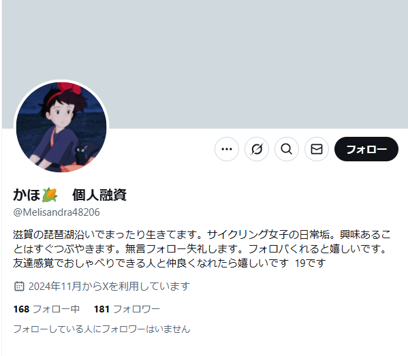
Task: Click the Grok profile summary icon
Action: (x=257, y=149)
